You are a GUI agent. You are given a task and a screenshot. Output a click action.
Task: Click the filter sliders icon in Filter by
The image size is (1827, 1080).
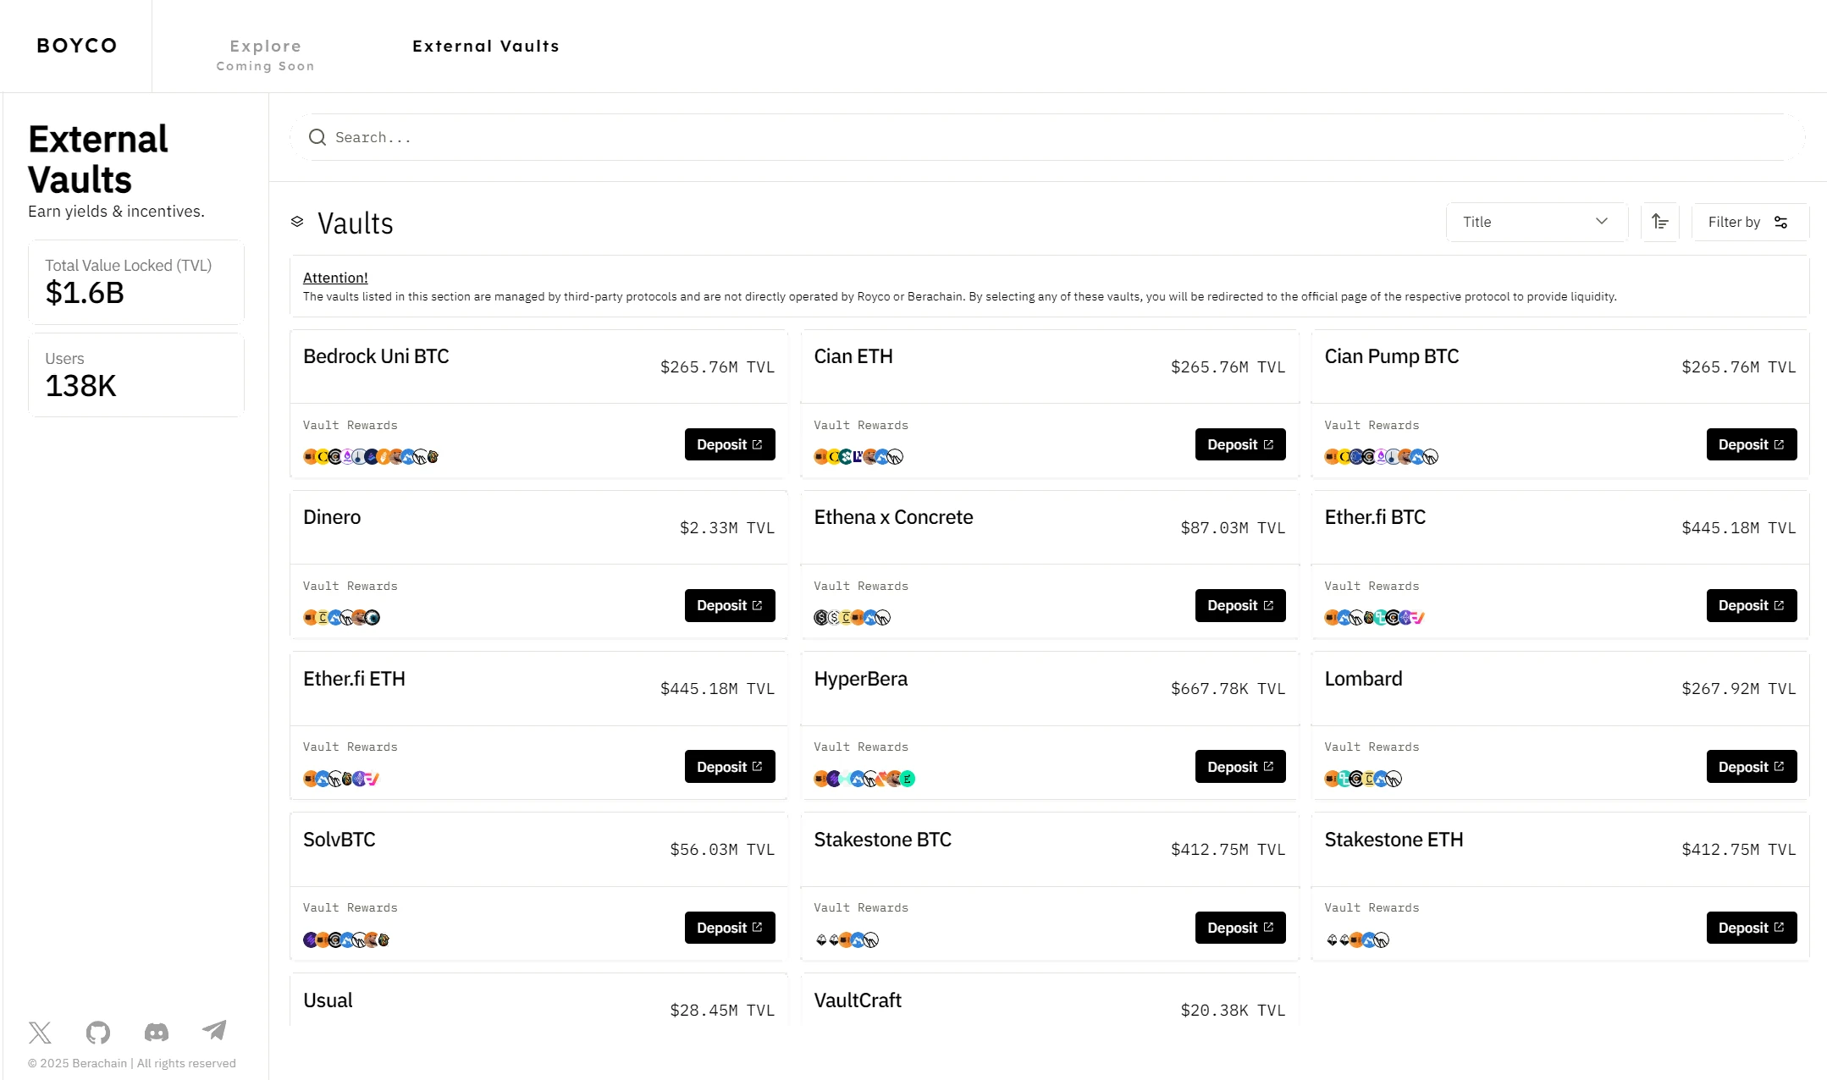coord(1780,222)
